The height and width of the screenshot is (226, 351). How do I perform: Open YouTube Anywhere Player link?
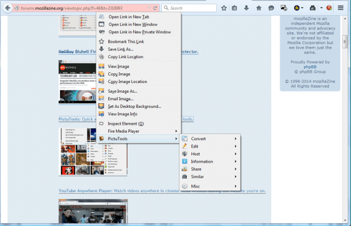pyautogui.click(x=162, y=190)
